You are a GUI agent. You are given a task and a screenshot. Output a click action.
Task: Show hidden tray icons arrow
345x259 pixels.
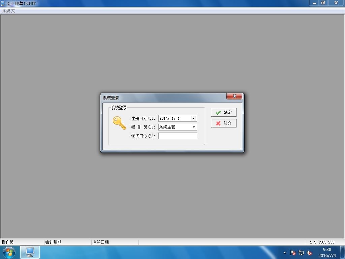coord(285,253)
